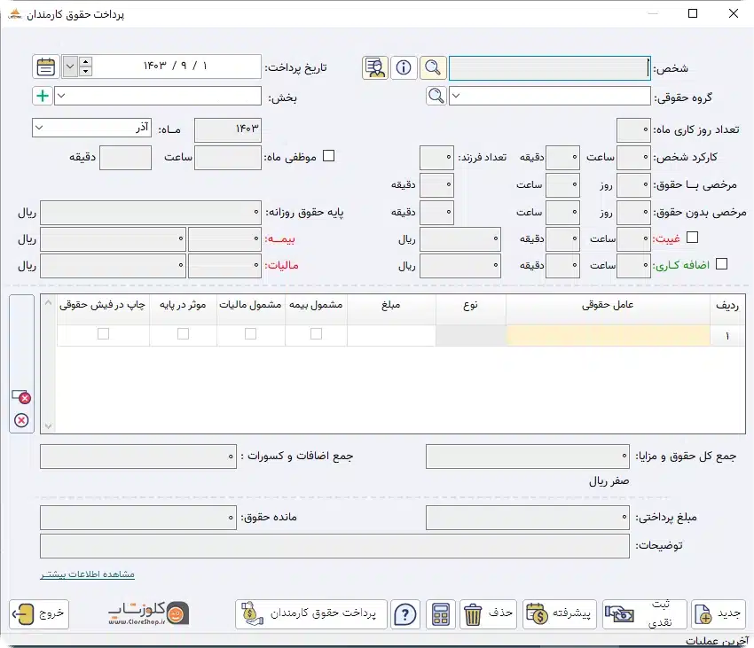The width and height of the screenshot is (754, 648).
Task: Open the پیشرفته advanced button
Action: (560, 613)
